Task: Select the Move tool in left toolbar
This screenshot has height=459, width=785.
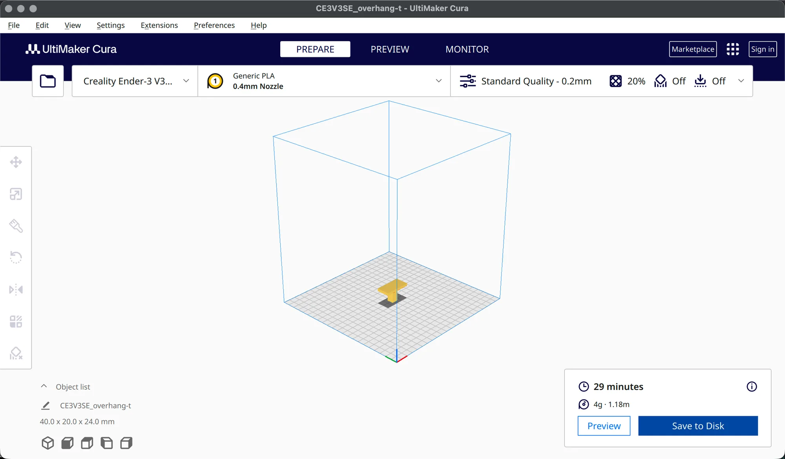Action: [16, 162]
